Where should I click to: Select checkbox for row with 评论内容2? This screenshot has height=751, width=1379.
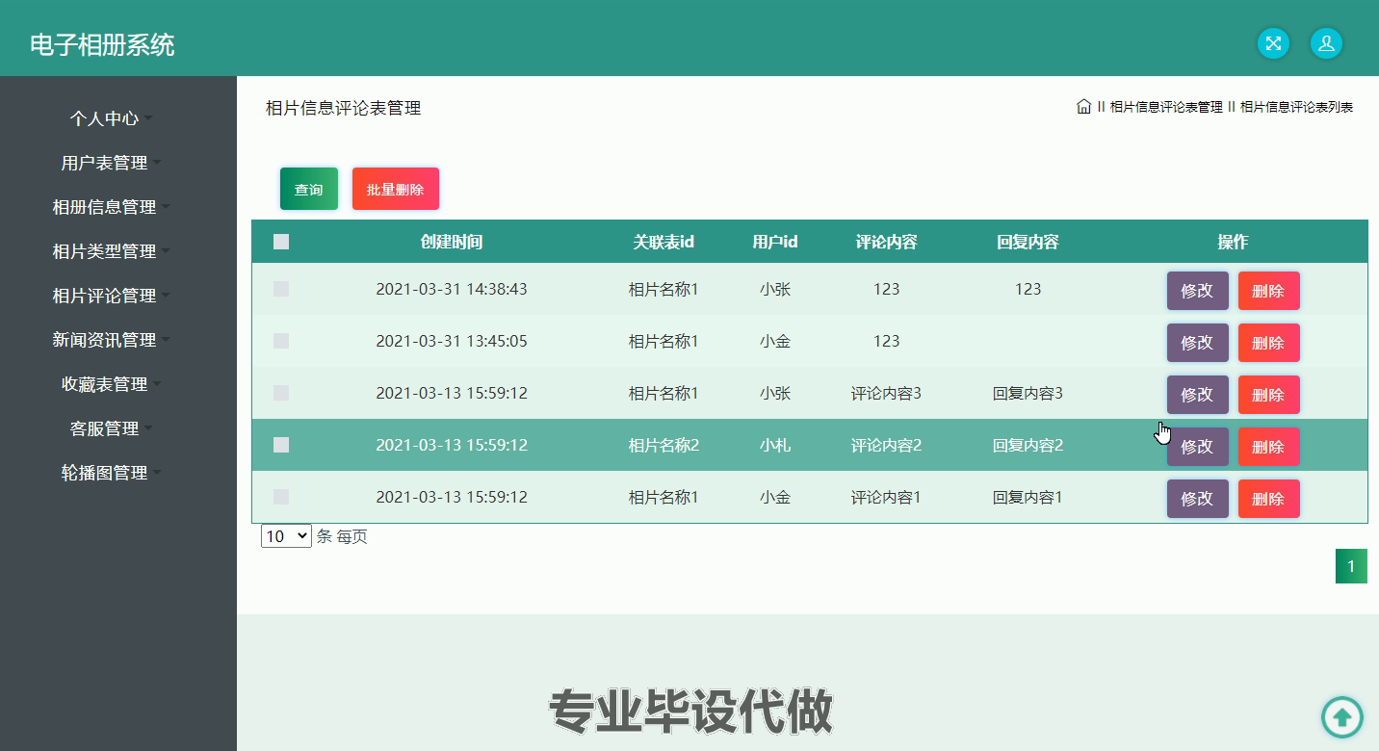pos(281,445)
